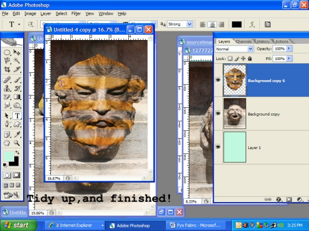Open the Filter menu

[x=76, y=13]
